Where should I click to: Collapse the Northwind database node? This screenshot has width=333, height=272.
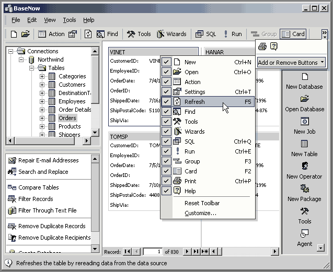tap(21, 60)
